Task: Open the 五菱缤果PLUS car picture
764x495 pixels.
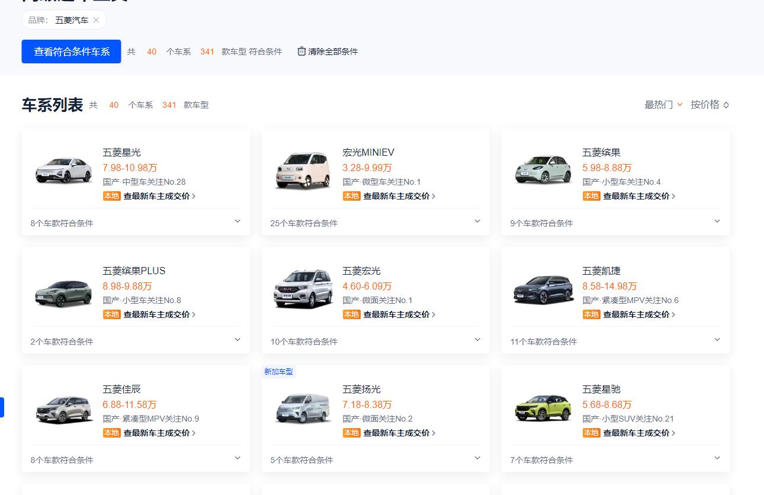Action: click(x=63, y=290)
